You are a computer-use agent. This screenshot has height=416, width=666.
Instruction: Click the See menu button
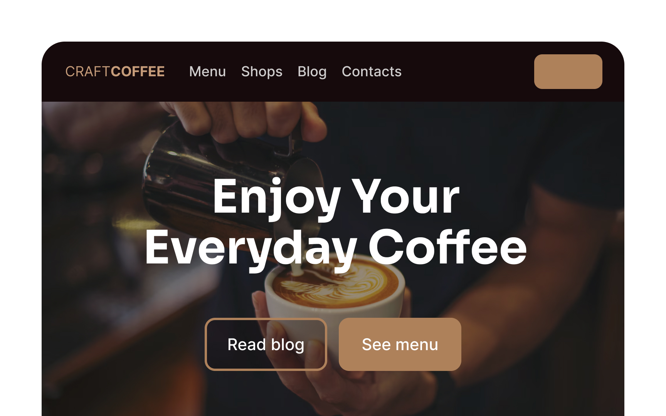click(x=400, y=344)
